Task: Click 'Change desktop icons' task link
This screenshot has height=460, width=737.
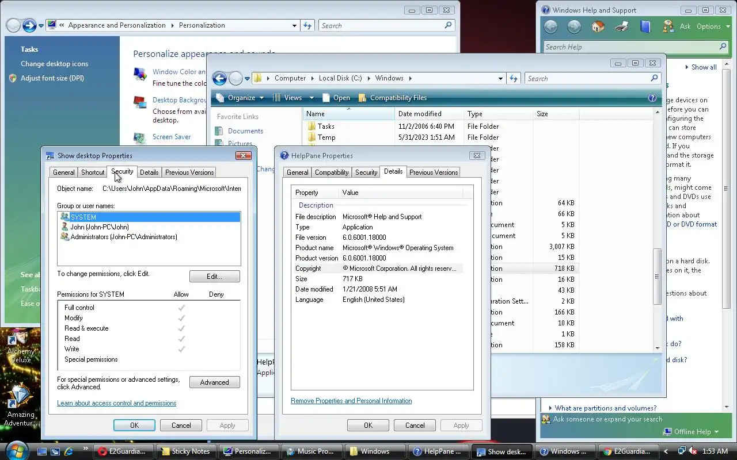Action: (55, 64)
